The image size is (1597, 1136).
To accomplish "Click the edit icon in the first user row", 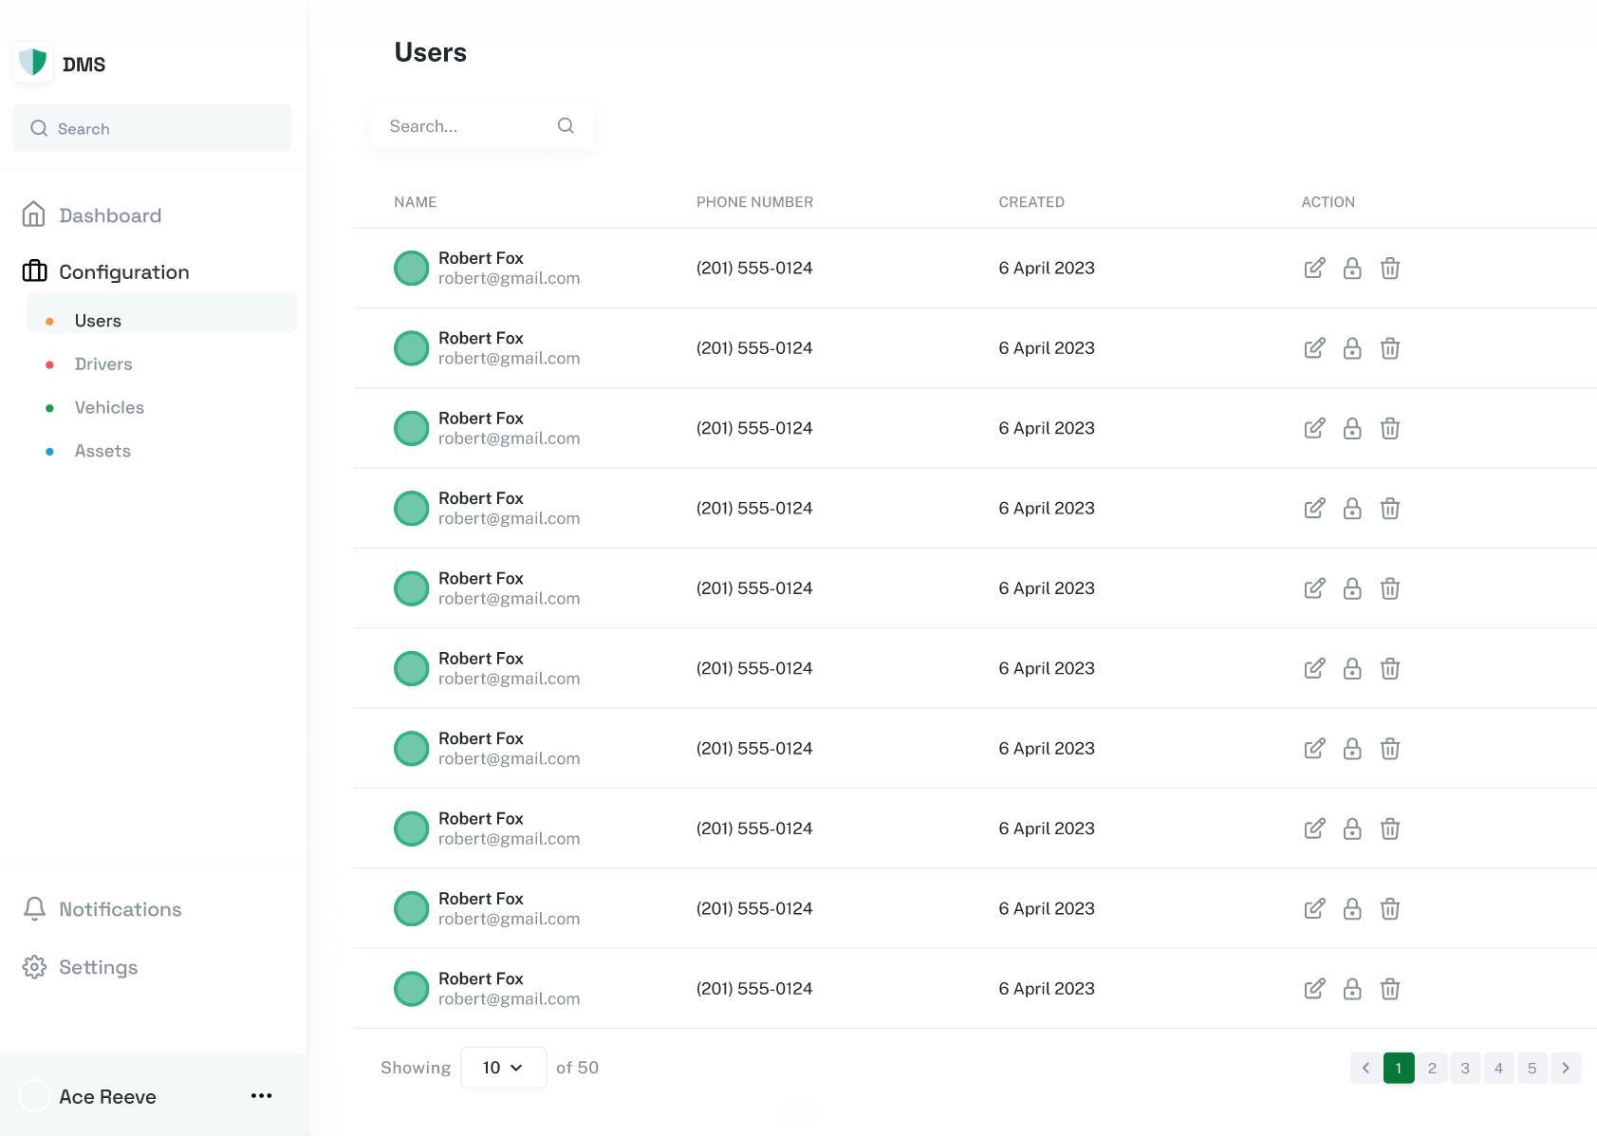I will tap(1314, 269).
